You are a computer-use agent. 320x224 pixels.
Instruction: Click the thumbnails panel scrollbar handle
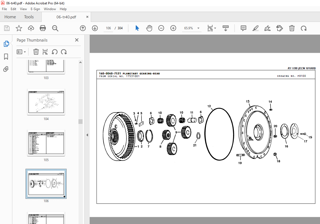80,121
